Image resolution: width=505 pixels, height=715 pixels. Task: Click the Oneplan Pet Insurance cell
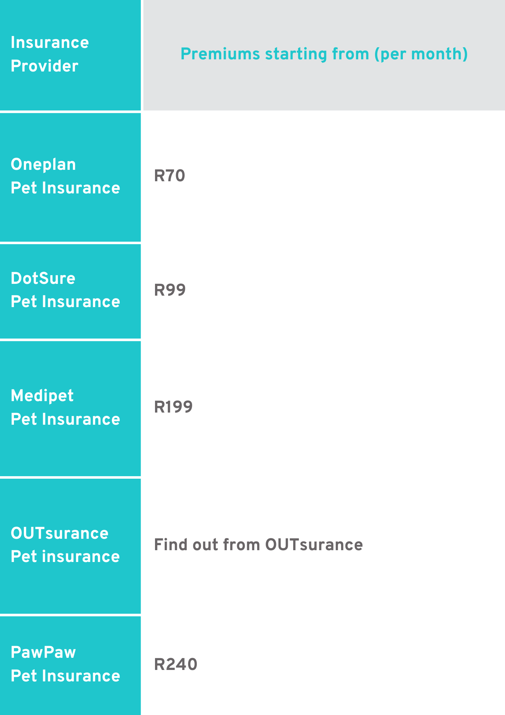[70, 177]
